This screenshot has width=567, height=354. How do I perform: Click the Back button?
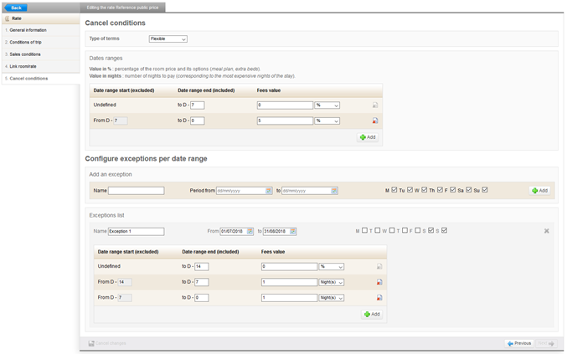[15, 8]
